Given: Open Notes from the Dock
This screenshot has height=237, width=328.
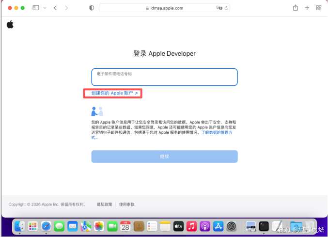Looking at the screenshot, I should (x=165, y=226).
